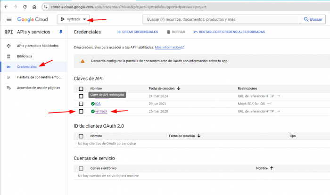The height and width of the screenshot is (195, 330).
Task: Click the Buscar search button
Action: pos(313,19)
